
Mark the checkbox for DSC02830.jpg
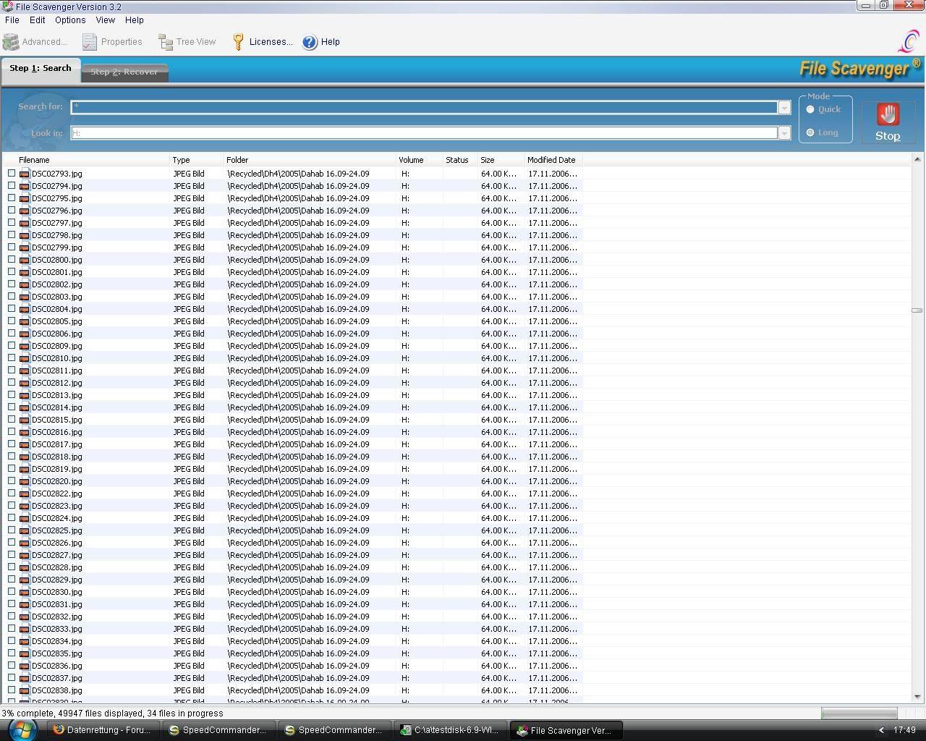pyautogui.click(x=12, y=592)
